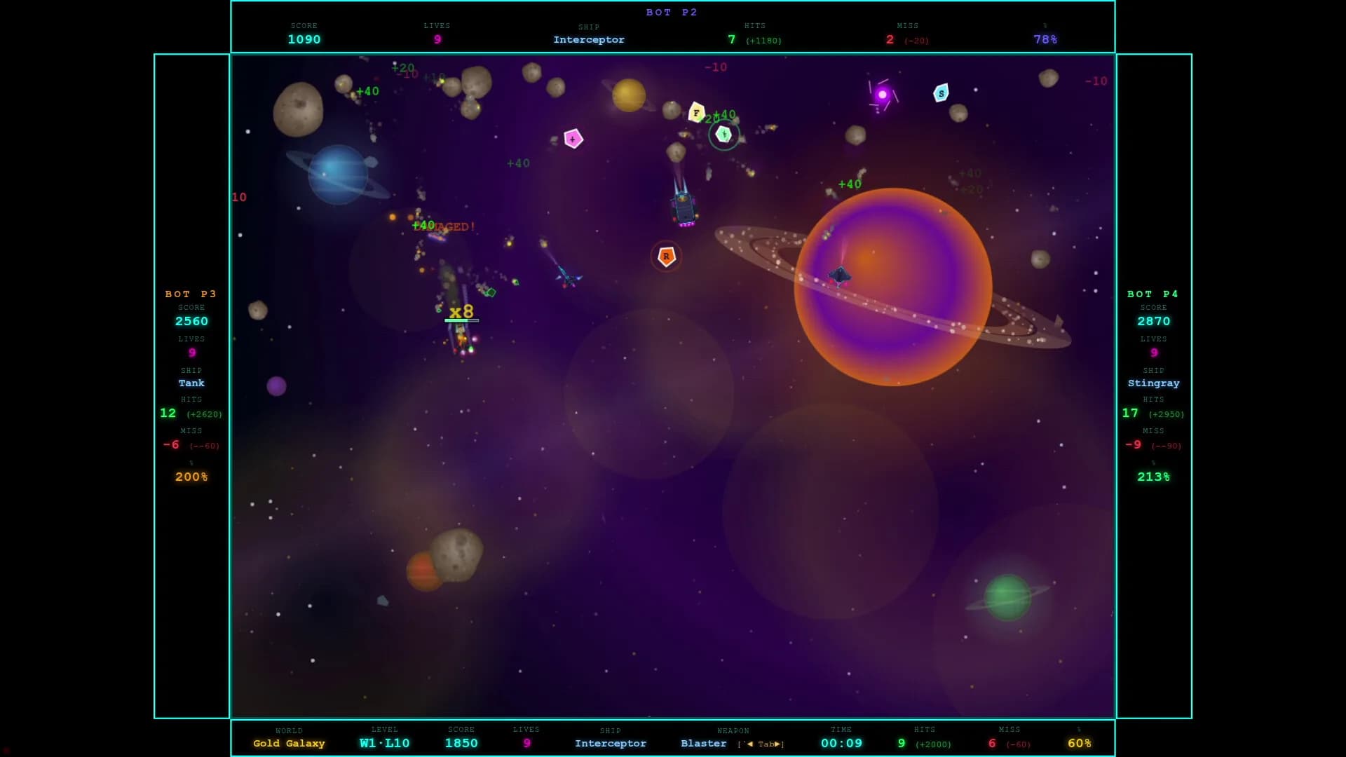Click BOT P4 score value 2870
The width and height of the screenshot is (1346, 757).
tap(1153, 321)
